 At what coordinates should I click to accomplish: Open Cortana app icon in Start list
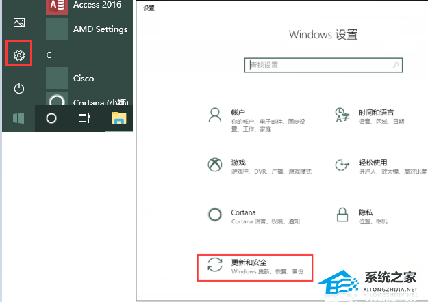click(x=57, y=99)
